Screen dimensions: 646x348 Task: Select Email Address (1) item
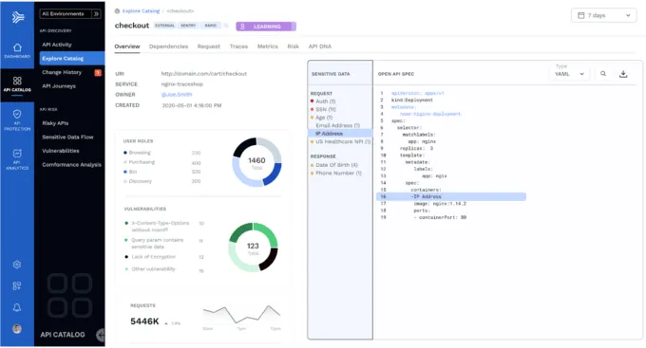pos(337,125)
